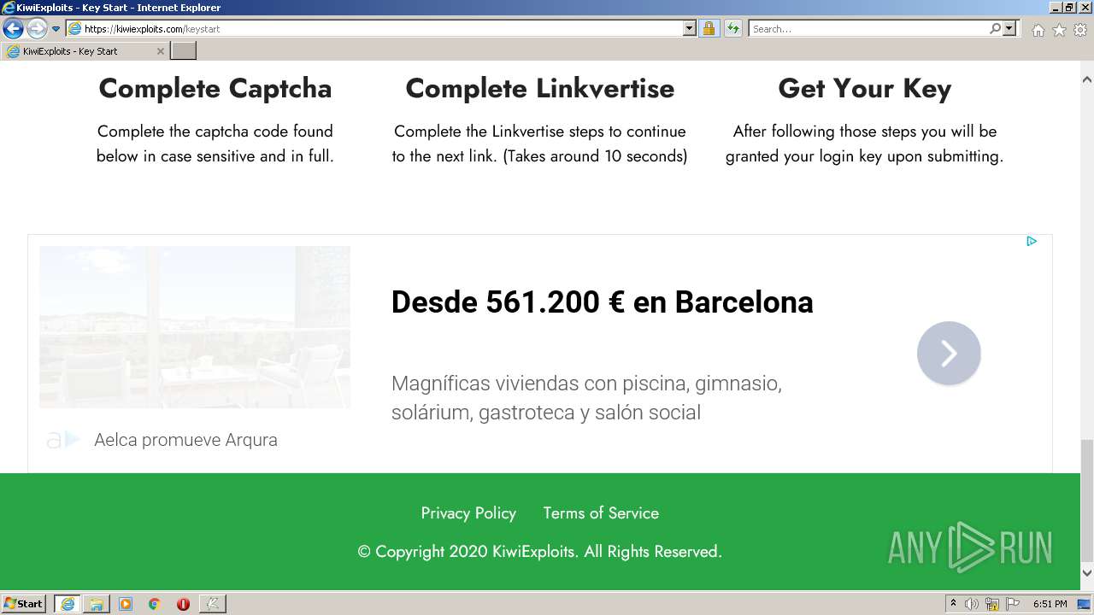Screen dimensions: 1094x615
Task: Click the 'Get Your Key' heading
Action: coord(865,89)
